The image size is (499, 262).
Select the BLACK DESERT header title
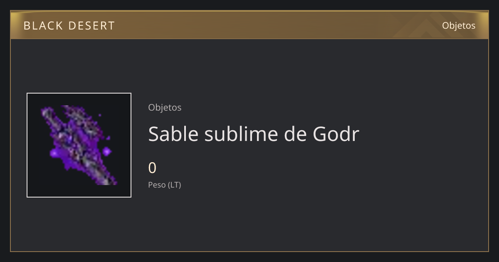(69, 26)
